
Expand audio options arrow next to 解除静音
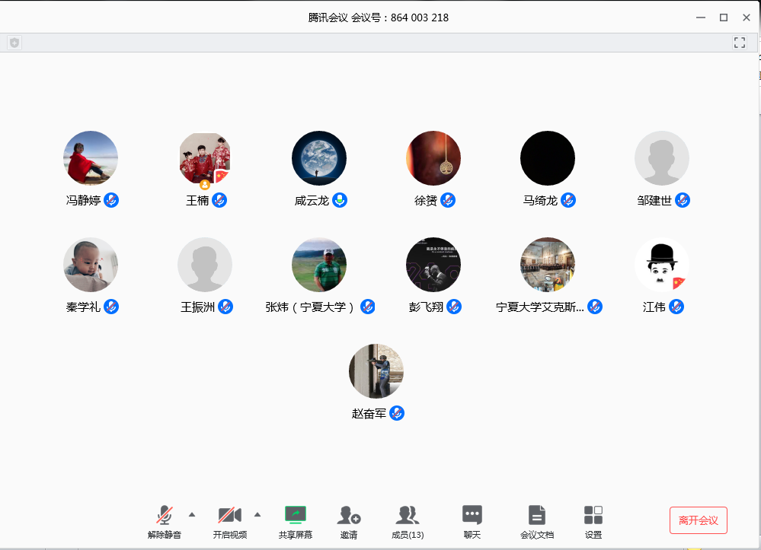pyautogui.click(x=192, y=514)
